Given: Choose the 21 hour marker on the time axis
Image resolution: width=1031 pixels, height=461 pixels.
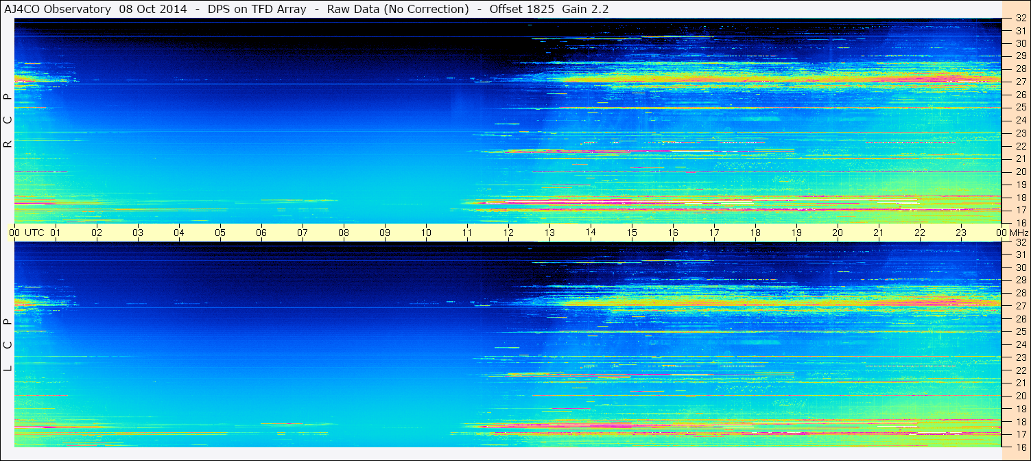Looking at the screenshot, I should tap(879, 233).
